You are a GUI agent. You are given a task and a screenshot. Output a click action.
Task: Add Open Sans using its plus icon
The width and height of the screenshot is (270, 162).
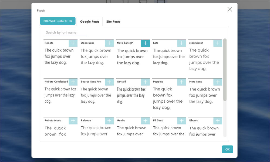(x=109, y=43)
